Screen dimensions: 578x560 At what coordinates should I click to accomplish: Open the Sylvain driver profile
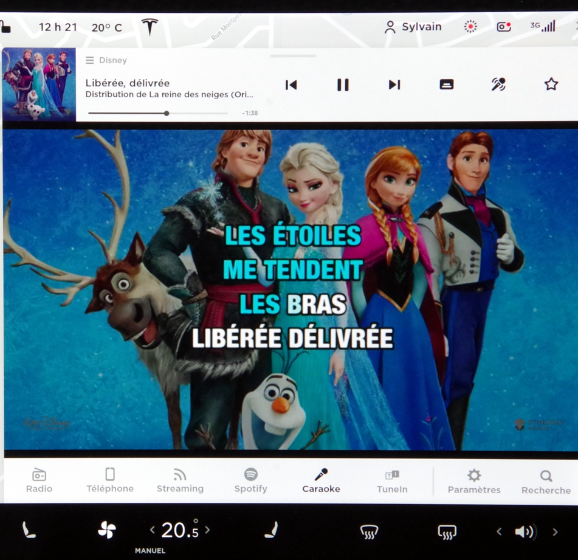[413, 27]
